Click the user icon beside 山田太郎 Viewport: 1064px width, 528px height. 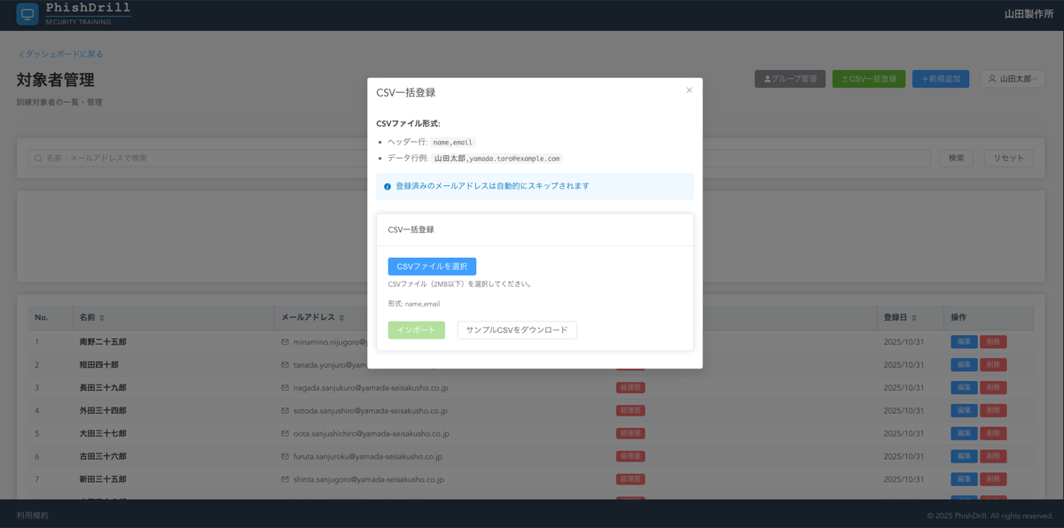point(991,79)
